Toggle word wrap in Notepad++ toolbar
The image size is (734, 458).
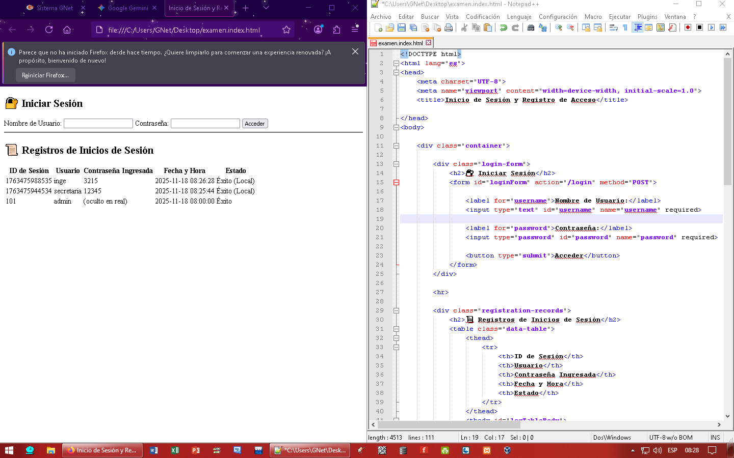614,27
